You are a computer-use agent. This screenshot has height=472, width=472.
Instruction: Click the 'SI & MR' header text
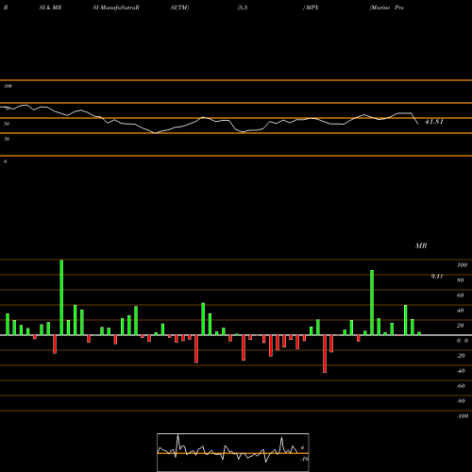tap(50, 8)
